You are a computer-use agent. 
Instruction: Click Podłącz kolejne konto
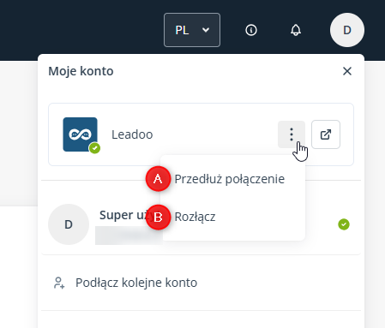(x=136, y=283)
